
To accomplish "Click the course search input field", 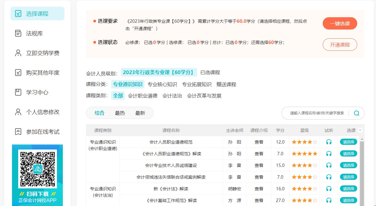I will [x=317, y=113].
